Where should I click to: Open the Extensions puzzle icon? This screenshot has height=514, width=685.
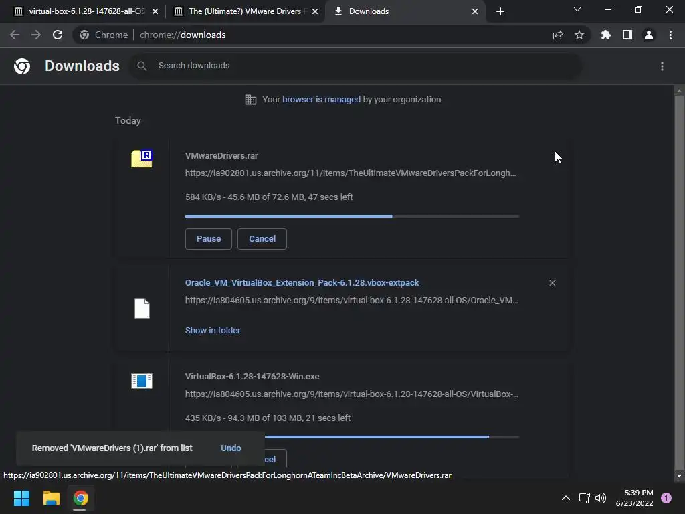(606, 35)
